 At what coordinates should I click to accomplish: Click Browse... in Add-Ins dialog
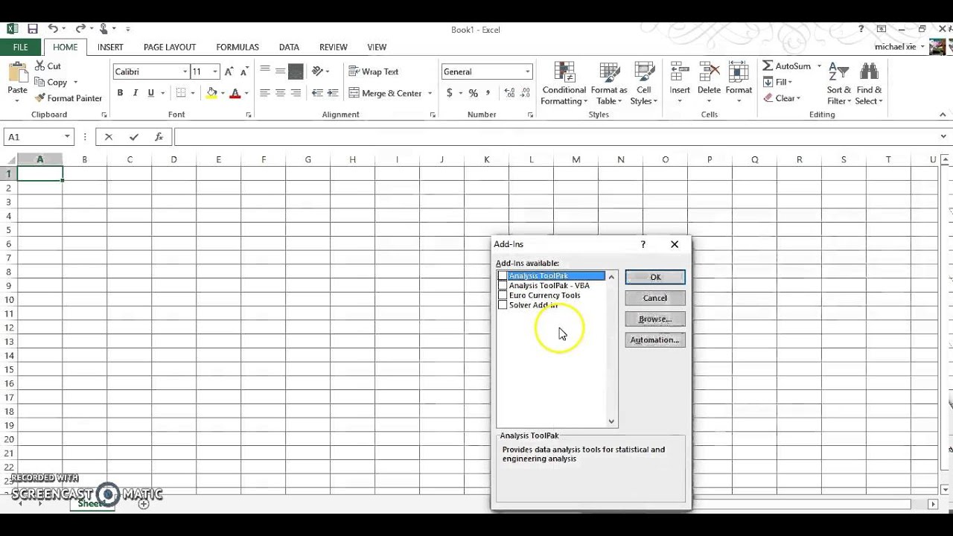[655, 319]
